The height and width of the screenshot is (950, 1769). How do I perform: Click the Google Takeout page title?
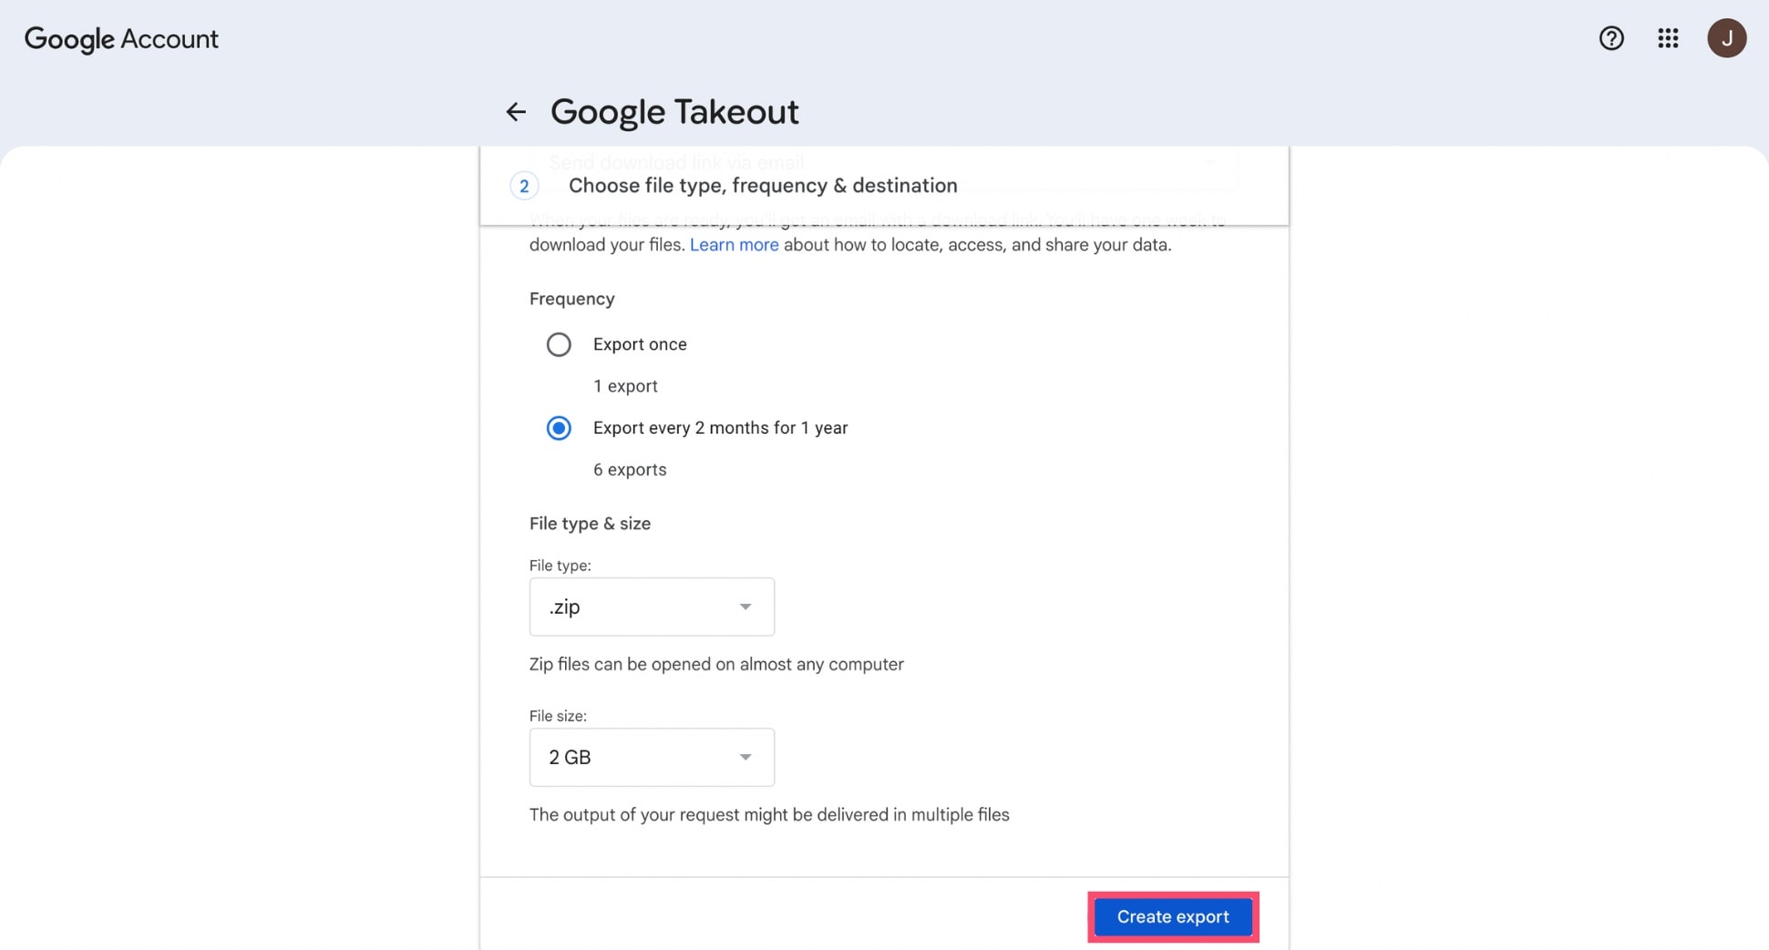click(674, 111)
